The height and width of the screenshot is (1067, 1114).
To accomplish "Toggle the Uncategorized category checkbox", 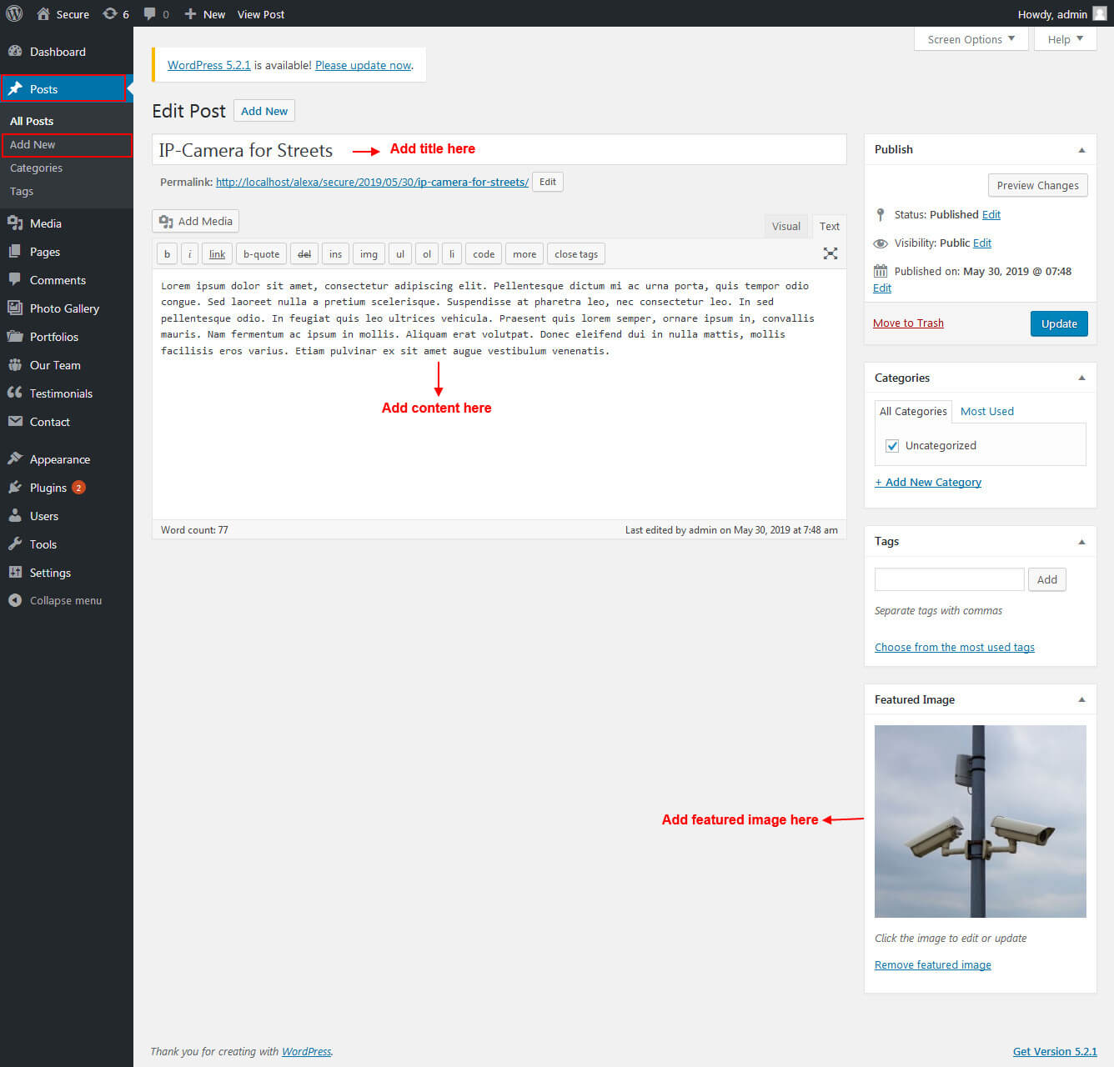I will (892, 446).
